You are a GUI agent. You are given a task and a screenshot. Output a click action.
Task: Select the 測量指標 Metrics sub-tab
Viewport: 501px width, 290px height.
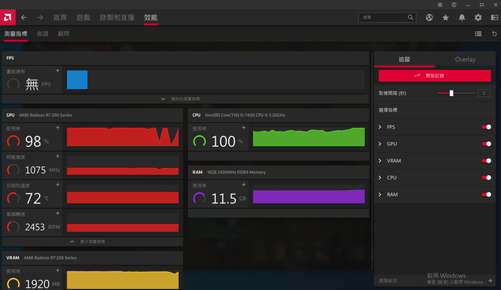coord(15,34)
